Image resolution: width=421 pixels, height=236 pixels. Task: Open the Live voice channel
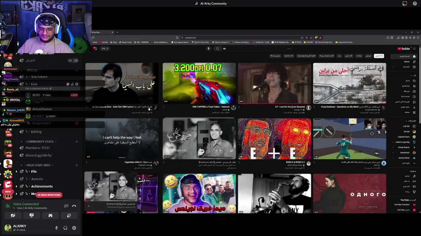tap(34, 84)
